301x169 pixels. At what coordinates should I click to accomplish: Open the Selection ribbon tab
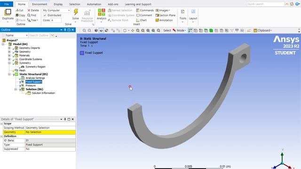75,4
